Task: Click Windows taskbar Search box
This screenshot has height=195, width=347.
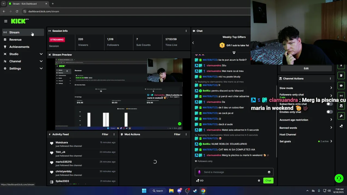Action: point(158,191)
